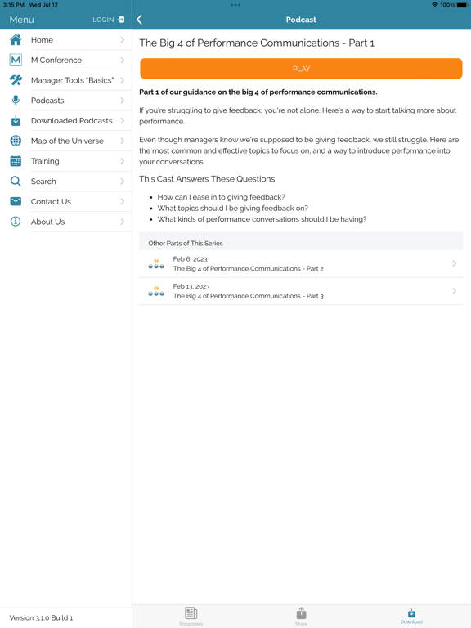Open the Training calendar icon
Viewport: 471px width, 628px height.
point(16,161)
